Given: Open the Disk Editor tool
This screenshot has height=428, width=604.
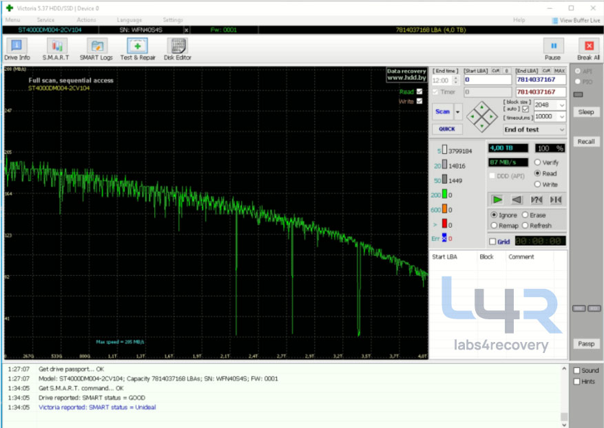Looking at the screenshot, I should [x=178, y=50].
